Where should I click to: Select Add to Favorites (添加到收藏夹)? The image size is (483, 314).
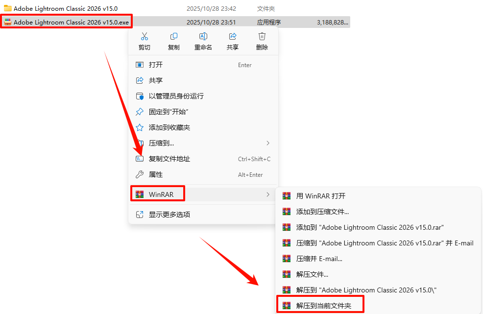pyautogui.click(x=203, y=127)
